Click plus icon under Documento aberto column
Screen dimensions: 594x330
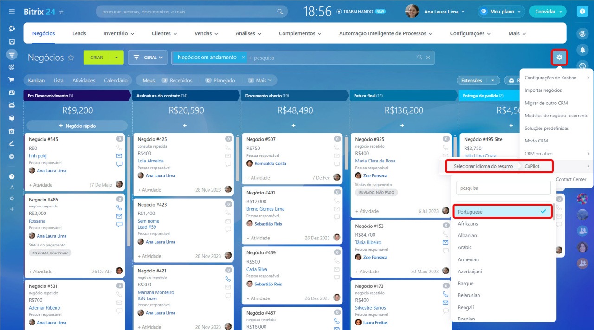[x=293, y=126]
